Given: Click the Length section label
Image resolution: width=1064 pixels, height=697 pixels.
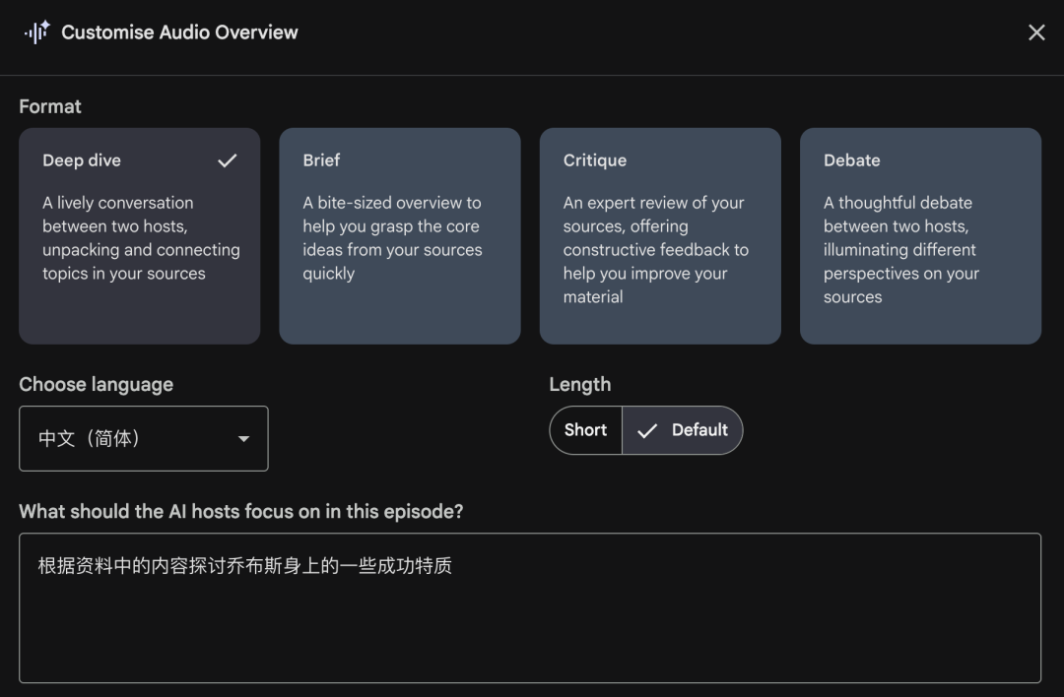Looking at the screenshot, I should point(580,384).
